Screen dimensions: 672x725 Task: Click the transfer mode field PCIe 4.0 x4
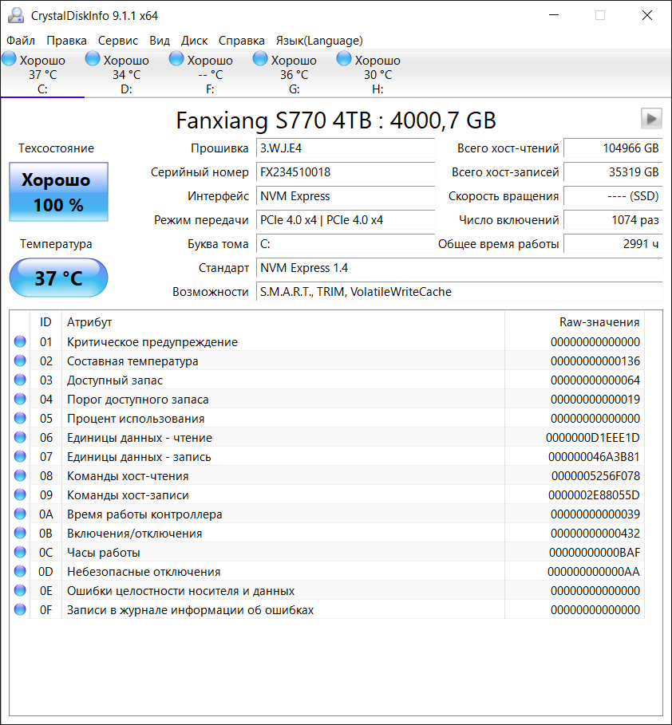point(346,220)
